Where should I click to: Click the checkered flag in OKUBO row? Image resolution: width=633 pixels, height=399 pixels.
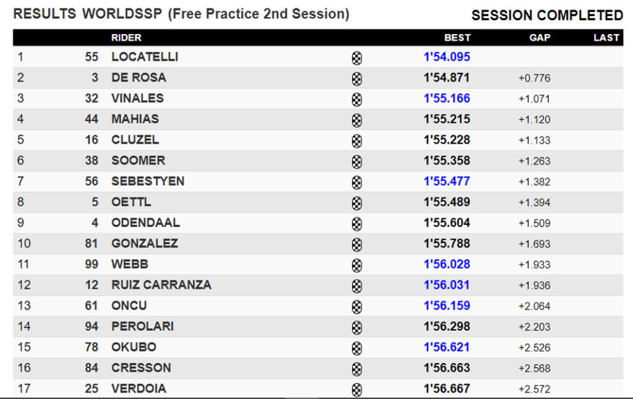(x=357, y=348)
